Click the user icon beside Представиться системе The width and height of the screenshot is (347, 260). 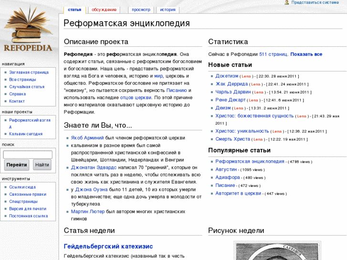[x=287, y=2]
